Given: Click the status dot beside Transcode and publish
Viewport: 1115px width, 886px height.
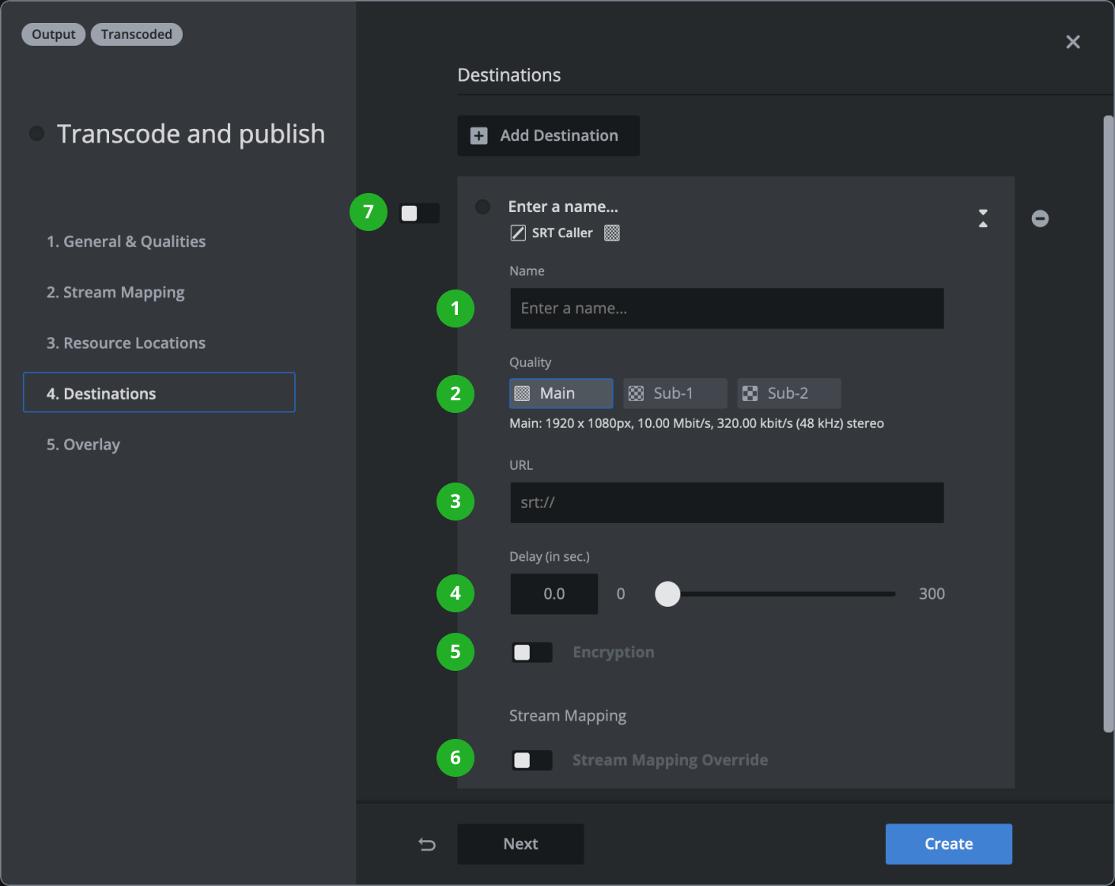Looking at the screenshot, I should (x=36, y=134).
